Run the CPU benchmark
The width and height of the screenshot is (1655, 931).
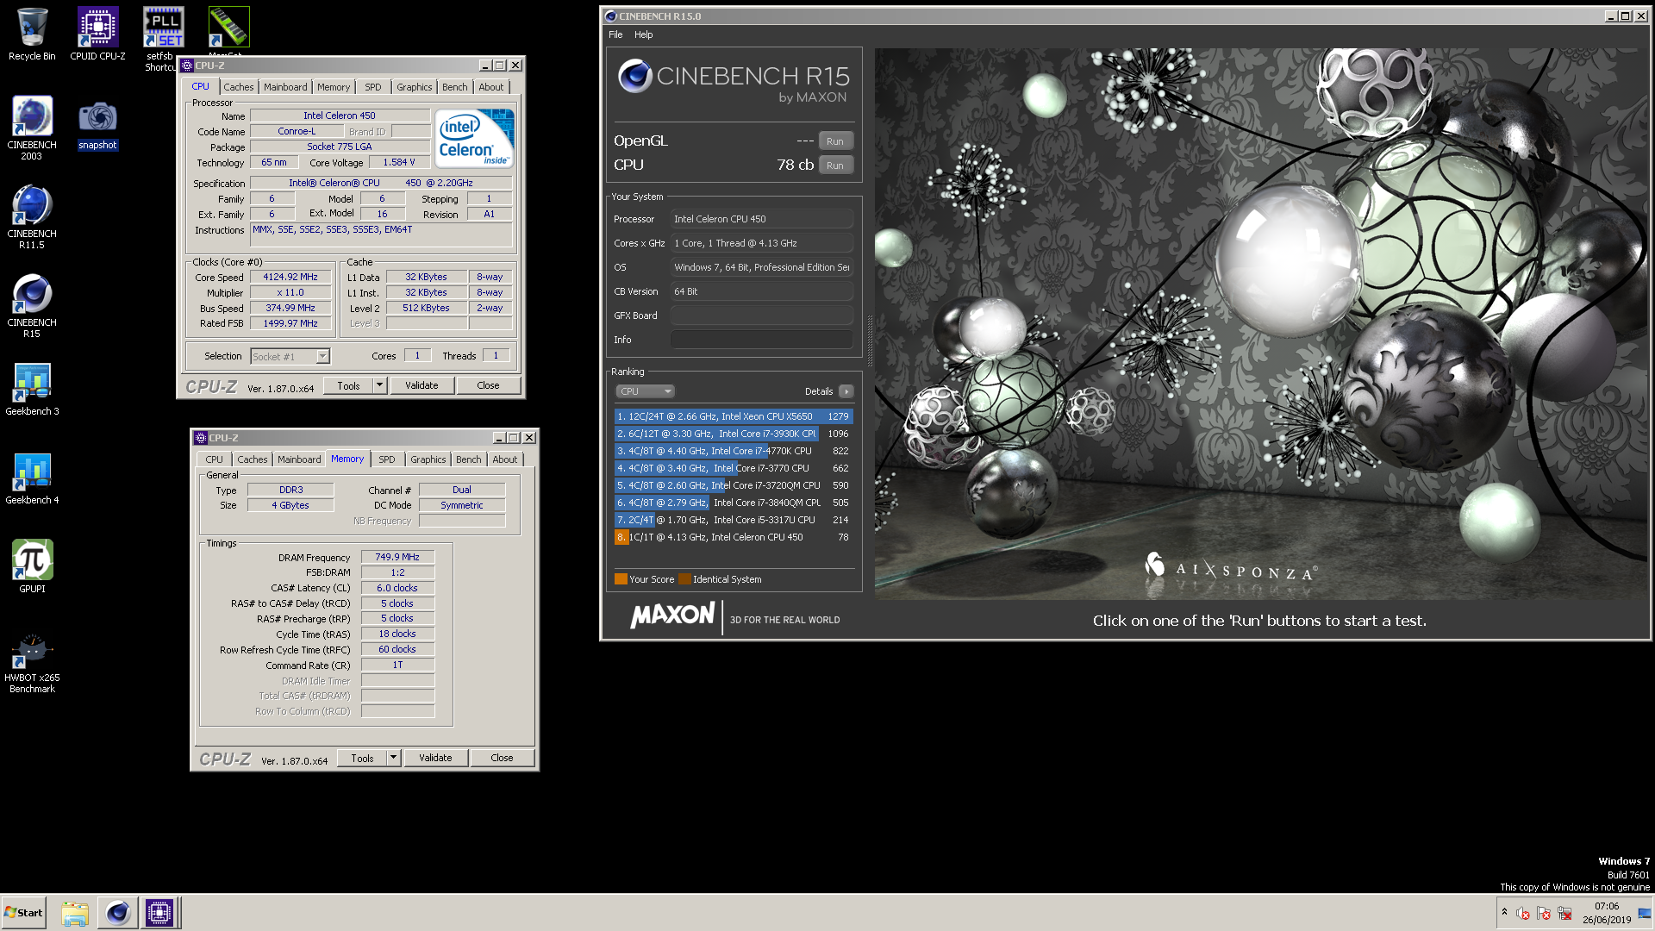pos(835,166)
